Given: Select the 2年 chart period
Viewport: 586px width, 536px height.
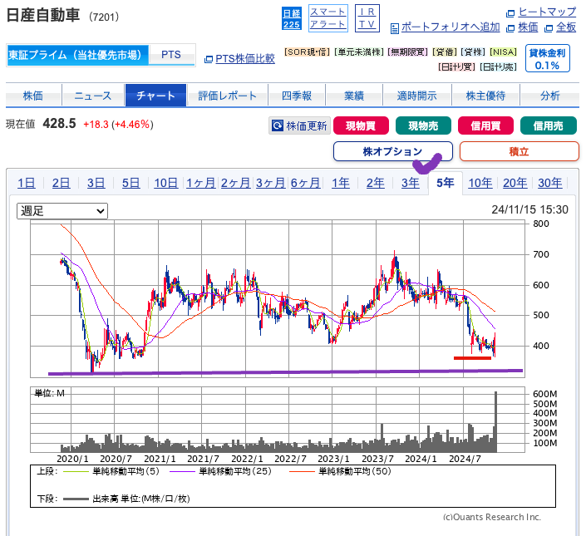Looking at the screenshot, I should (376, 183).
